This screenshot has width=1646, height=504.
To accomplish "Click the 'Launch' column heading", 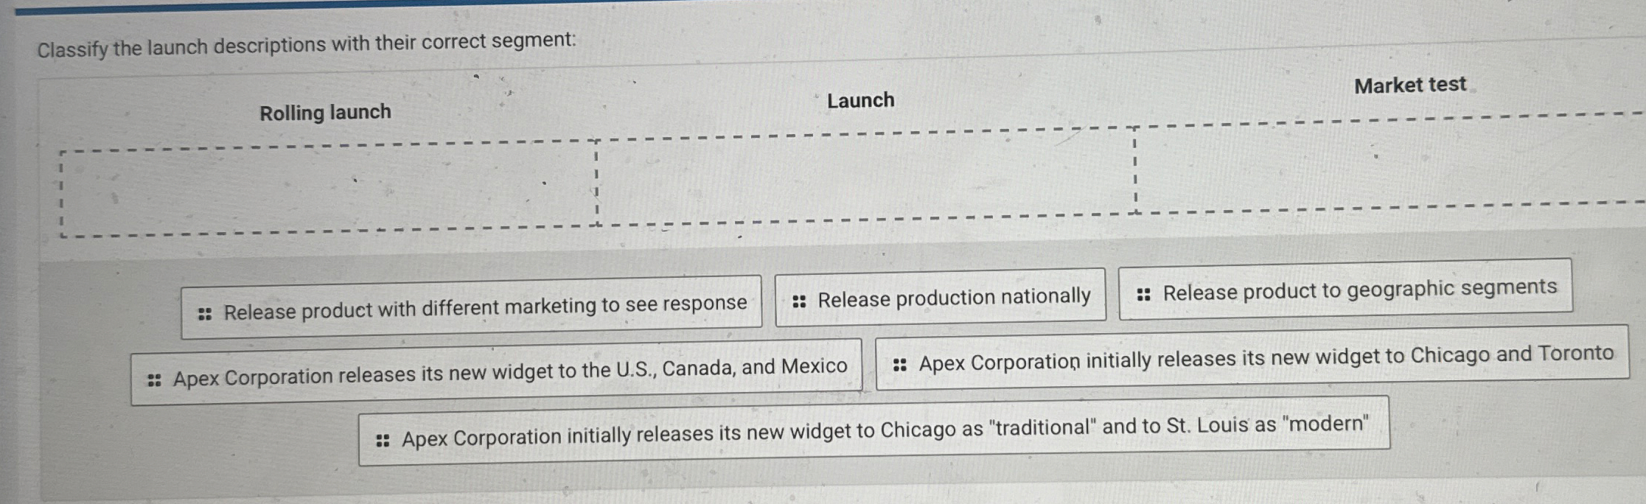I will click(x=860, y=100).
